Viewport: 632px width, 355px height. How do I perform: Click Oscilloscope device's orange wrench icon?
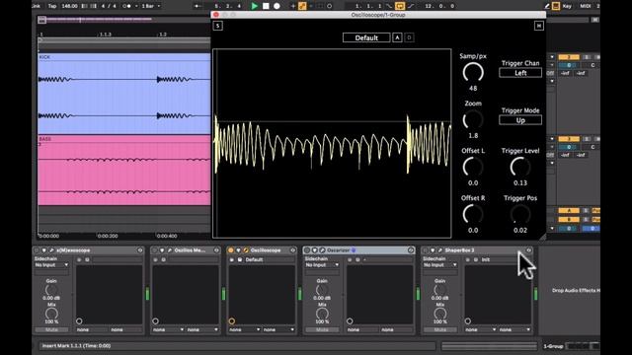click(246, 250)
